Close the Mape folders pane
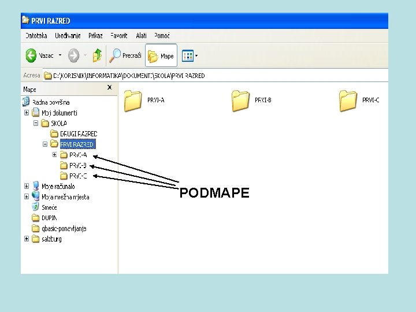The width and height of the screenshot is (416, 312). (110, 87)
